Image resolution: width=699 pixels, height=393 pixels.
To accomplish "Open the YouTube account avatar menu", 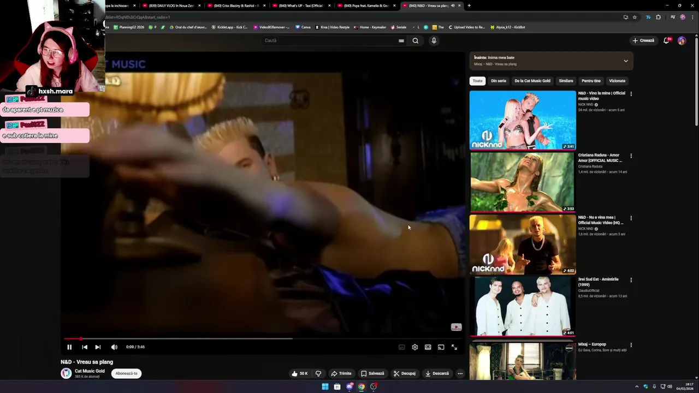I will click(682, 40).
